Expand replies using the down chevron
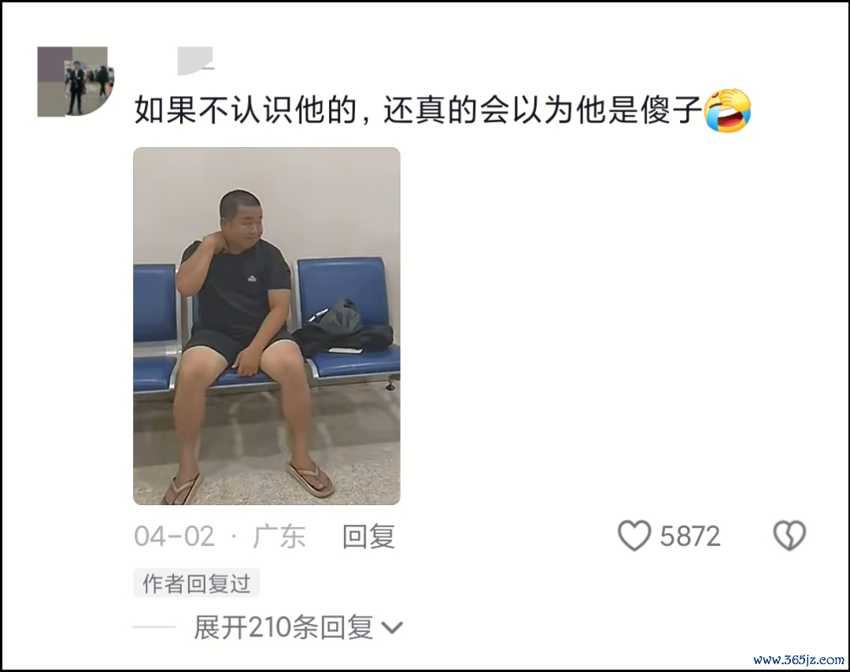Viewport: 850px width, 672px height. pyautogui.click(x=392, y=628)
